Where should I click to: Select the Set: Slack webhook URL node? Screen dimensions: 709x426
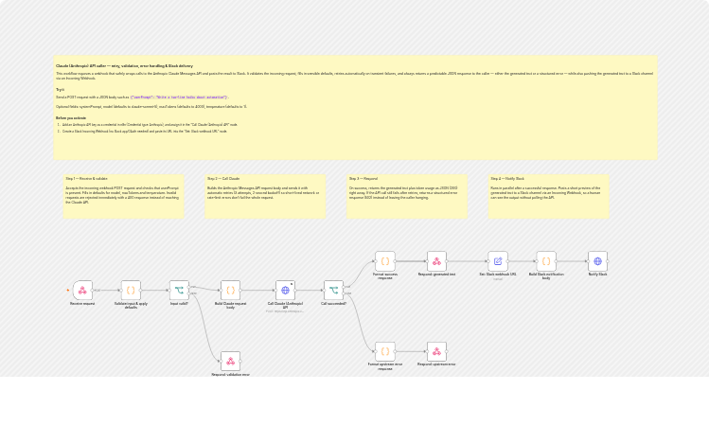click(497, 261)
